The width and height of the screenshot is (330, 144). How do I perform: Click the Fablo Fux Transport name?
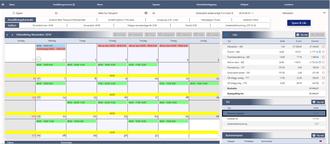click(108, 13)
